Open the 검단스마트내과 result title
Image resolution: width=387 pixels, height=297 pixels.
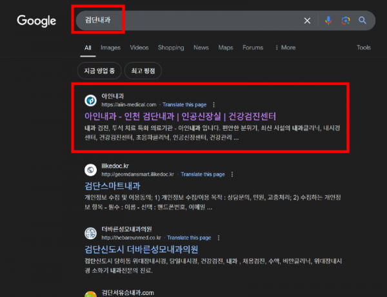[x=117, y=186]
